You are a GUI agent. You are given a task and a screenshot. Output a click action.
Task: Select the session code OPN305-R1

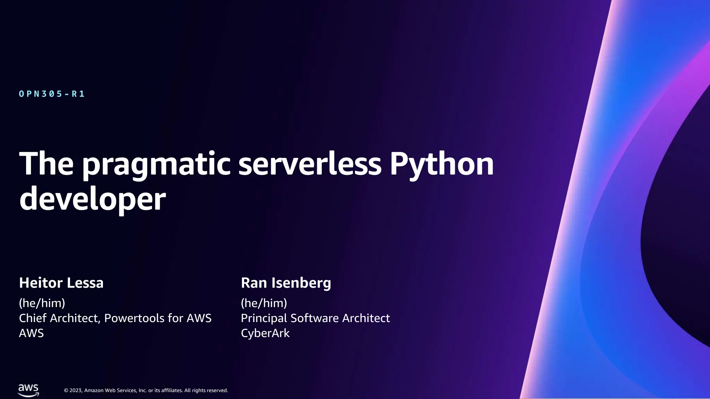52,94
